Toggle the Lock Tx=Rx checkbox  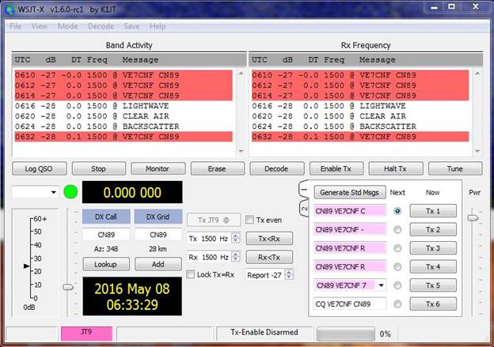[191, 274]
